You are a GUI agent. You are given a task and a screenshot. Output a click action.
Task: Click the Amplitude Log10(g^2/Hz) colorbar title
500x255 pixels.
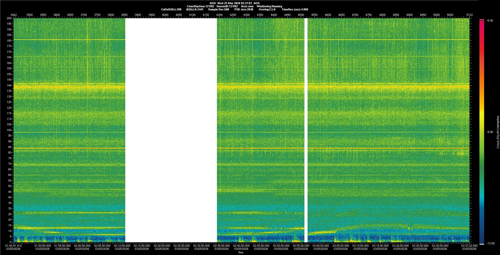[498, 132]
